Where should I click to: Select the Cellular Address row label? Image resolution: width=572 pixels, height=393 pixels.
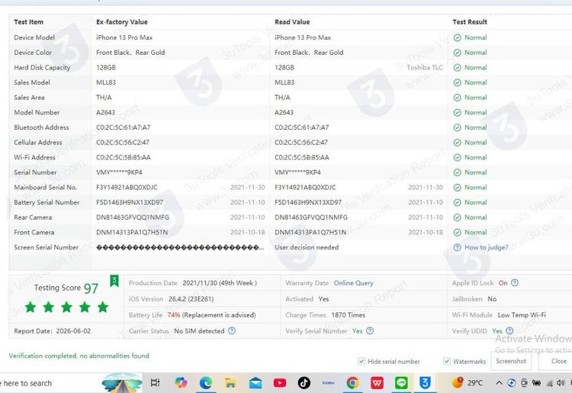pyautogui.click(x=38, y=142)
